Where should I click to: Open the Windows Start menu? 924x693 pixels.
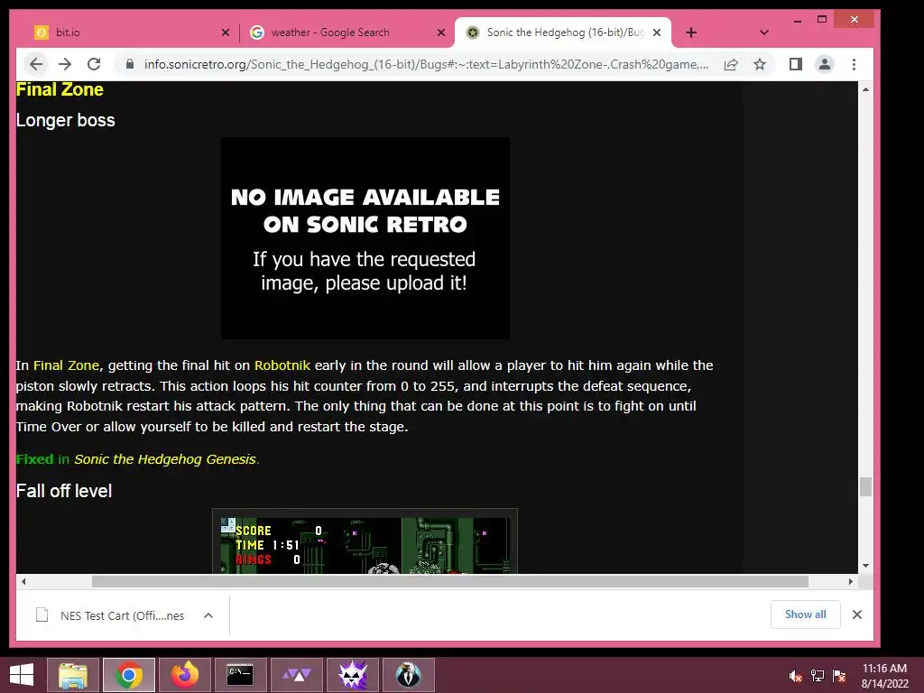[x=22, y=675]
